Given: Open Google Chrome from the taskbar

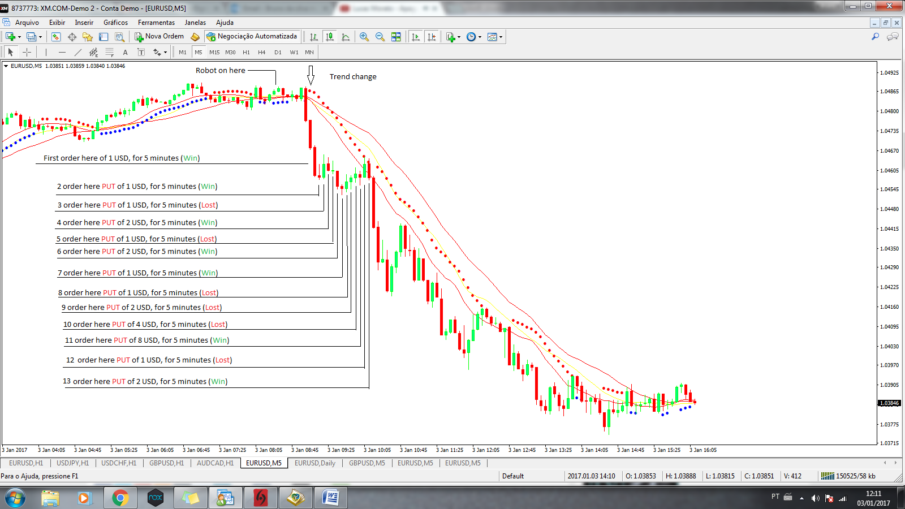Looking at the screenshot, I should 120,498.
